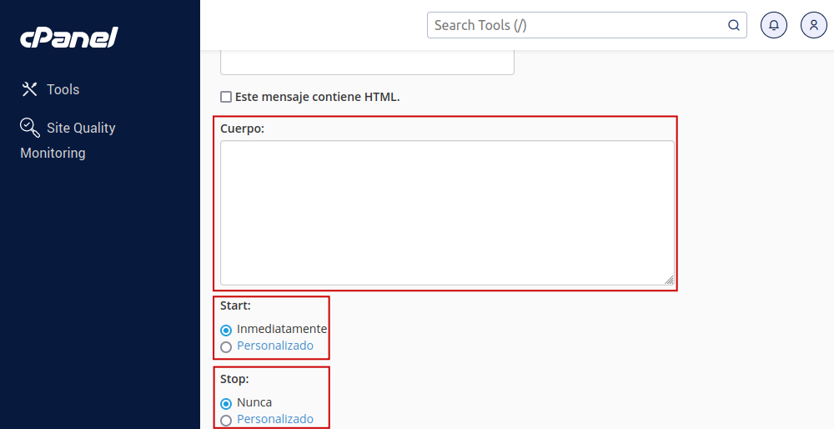Screen dimensions: 834x429
Task: Click the Personalizado link text under Stop
Action: [275, 419]
